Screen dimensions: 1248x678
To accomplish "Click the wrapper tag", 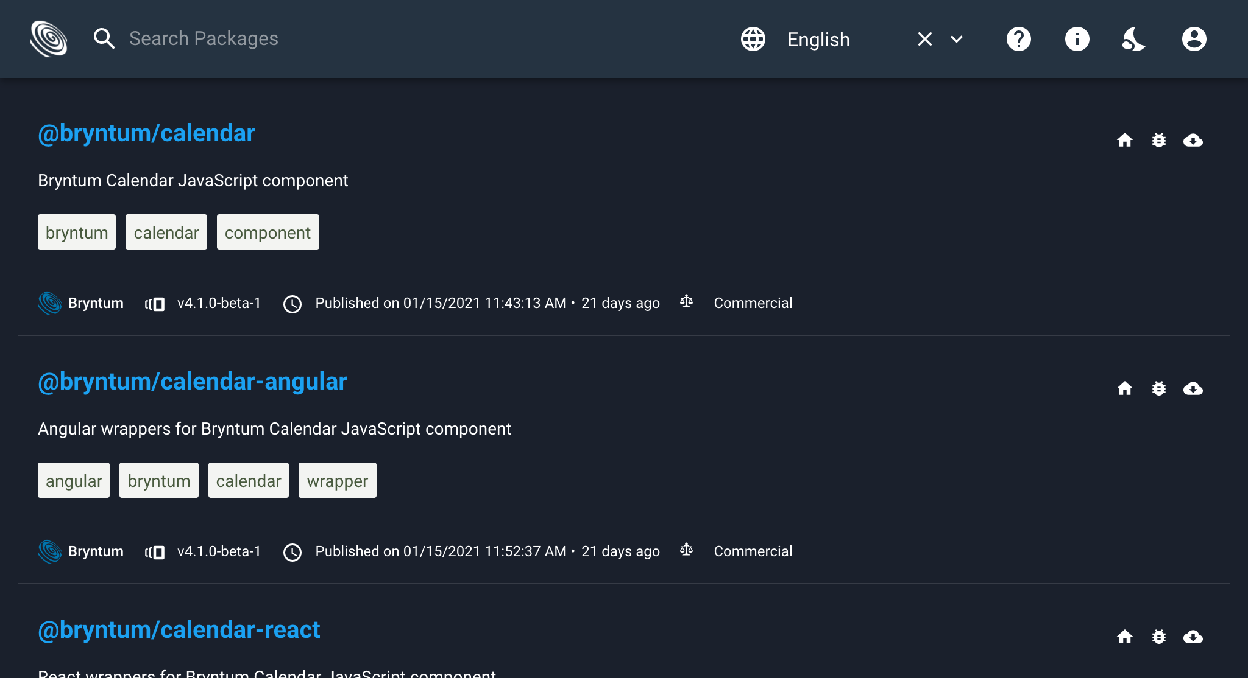I will tap(338, 480).
